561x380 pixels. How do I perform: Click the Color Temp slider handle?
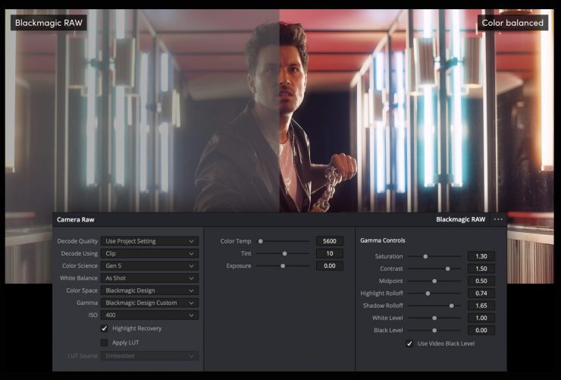click(x=261, y=241)
